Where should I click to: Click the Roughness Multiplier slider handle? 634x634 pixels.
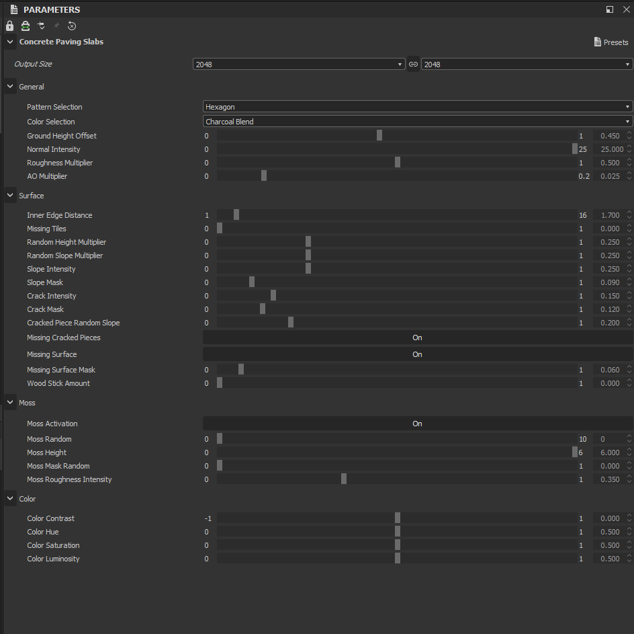tap(398, 162)
